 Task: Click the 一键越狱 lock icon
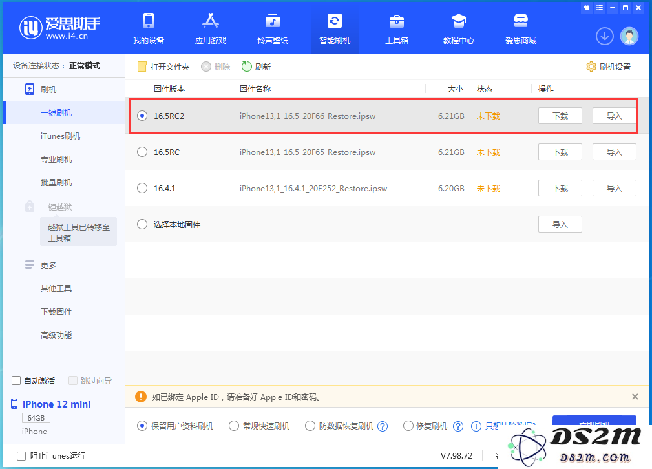tap(30, 206)
